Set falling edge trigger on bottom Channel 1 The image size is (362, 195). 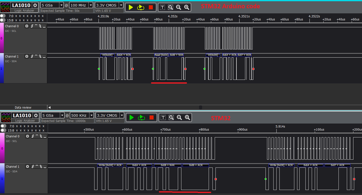click(41, 167)
